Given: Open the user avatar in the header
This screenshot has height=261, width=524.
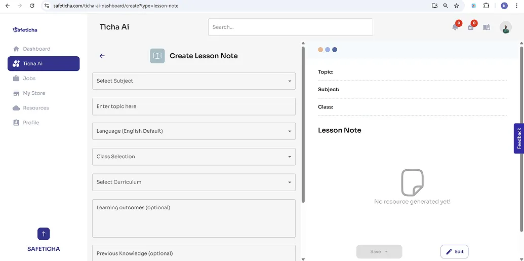Looking at the screenshot, I should (x=506, y=27).
